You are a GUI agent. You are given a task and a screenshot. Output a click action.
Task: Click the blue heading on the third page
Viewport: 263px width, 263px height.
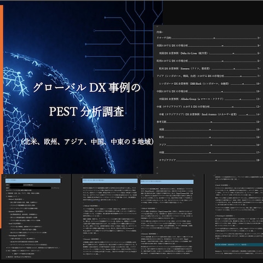pos(167,182)
